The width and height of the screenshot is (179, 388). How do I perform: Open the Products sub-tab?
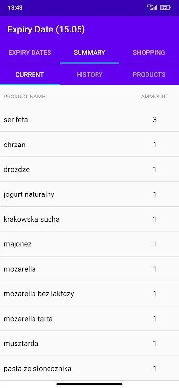pos(149,75)
